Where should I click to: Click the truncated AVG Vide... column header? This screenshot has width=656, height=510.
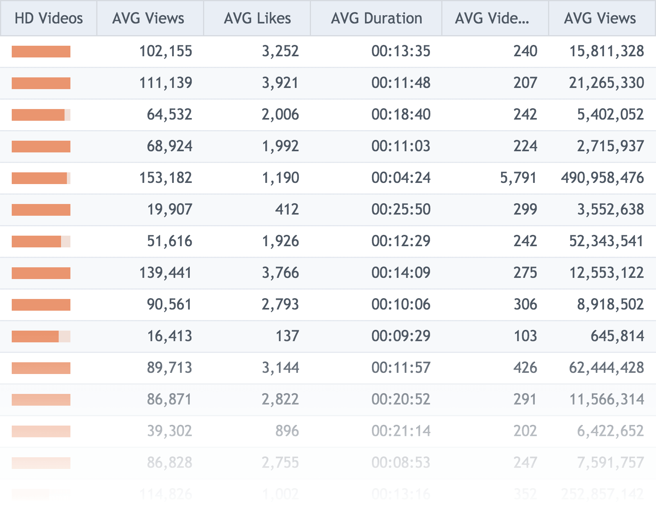pyautogui.click(x=495, y=18)
